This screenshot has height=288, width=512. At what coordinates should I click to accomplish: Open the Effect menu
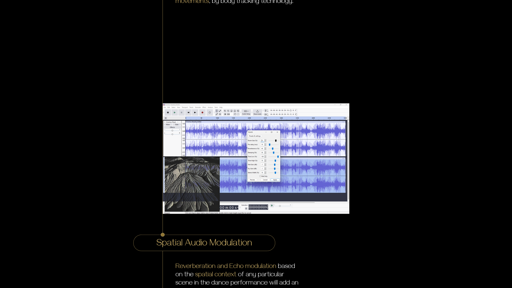point(204,107)
